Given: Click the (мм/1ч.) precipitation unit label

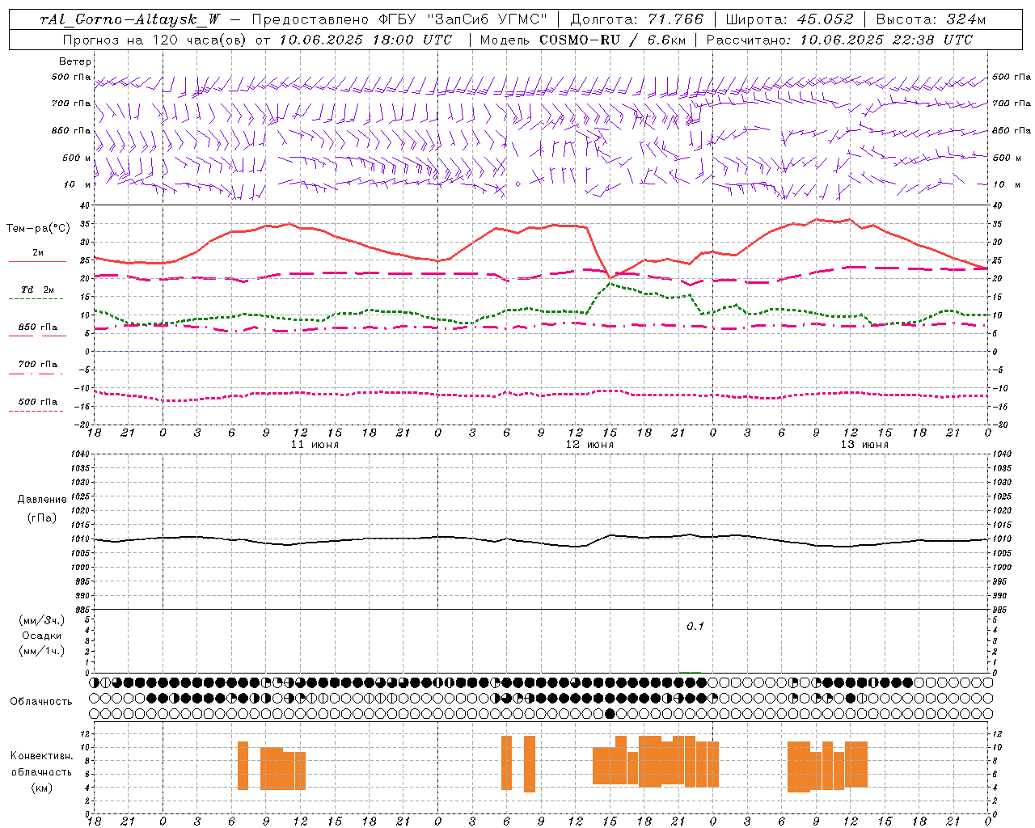Looking at the screenshot, I should point(41,651).
